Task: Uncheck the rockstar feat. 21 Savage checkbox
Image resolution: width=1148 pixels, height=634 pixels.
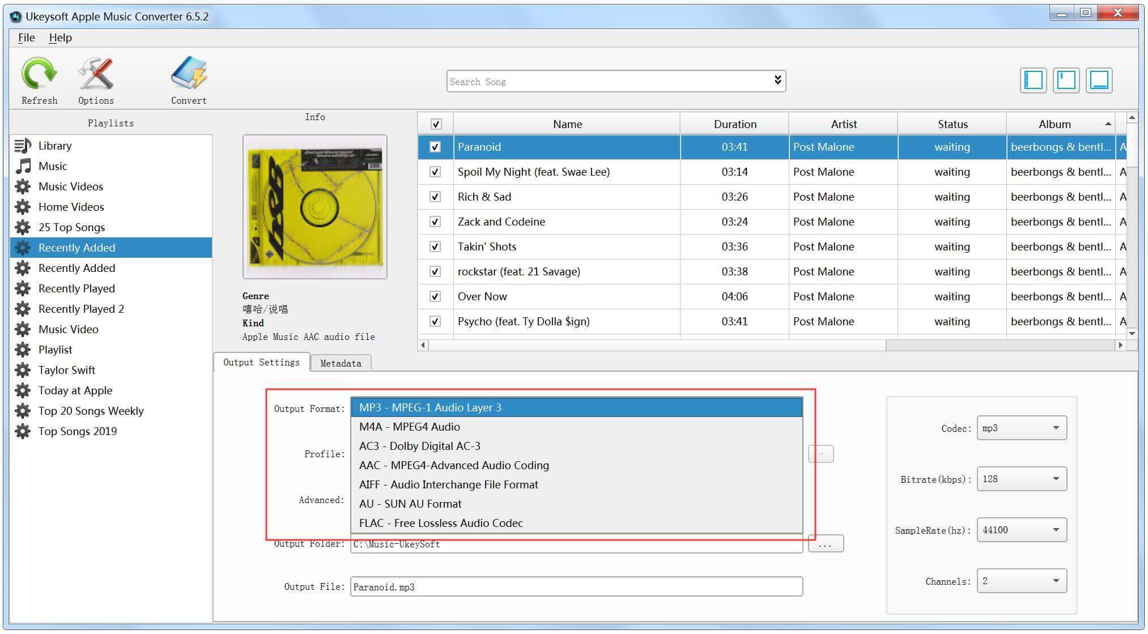Action: tap(436, 271)
